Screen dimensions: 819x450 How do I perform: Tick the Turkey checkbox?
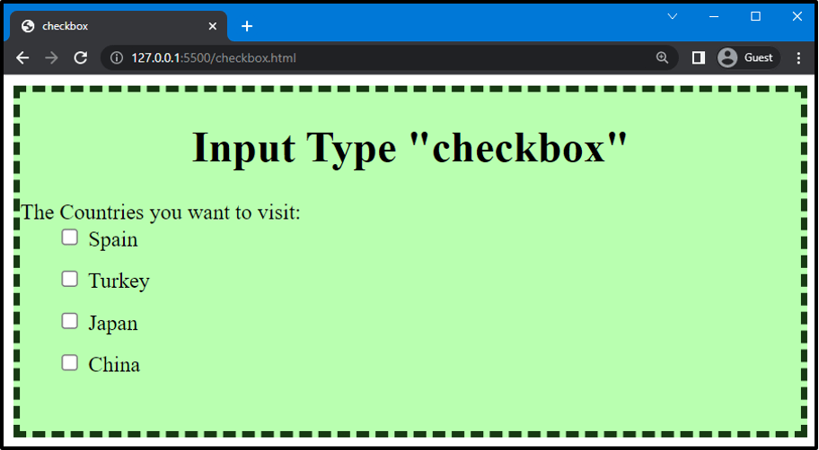[69, 279]
